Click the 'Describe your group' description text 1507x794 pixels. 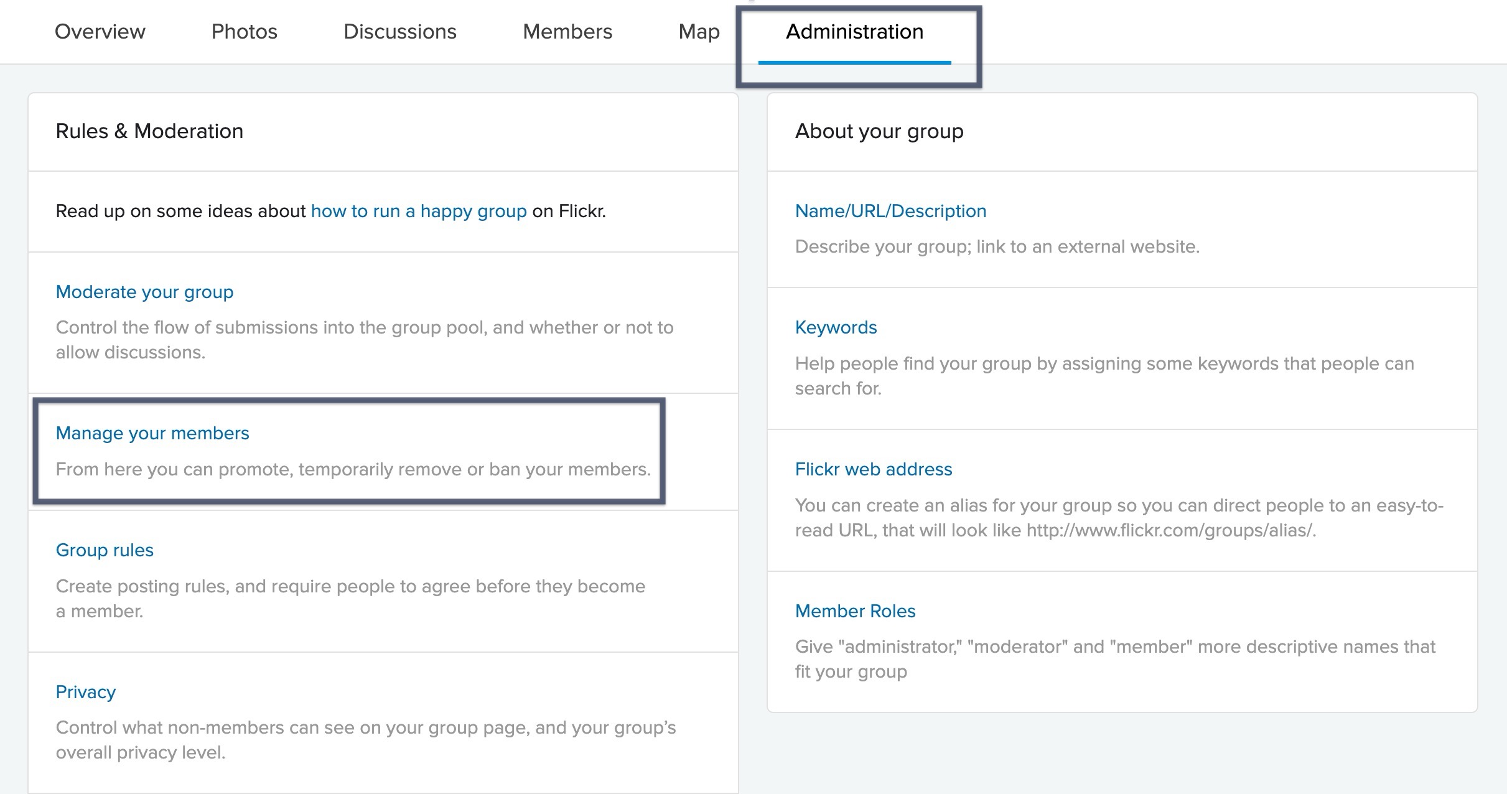click(x=997, y=247)
